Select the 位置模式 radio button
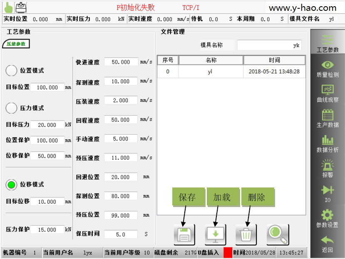 [12, 71]
